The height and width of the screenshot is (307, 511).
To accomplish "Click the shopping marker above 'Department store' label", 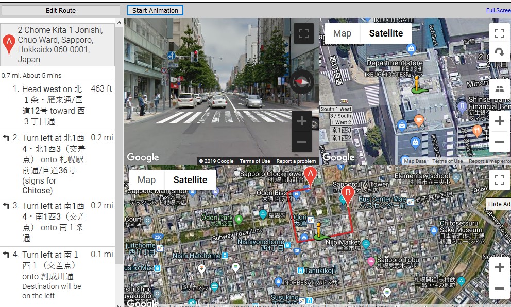I will pyautogui.click(x=411, y=49).
